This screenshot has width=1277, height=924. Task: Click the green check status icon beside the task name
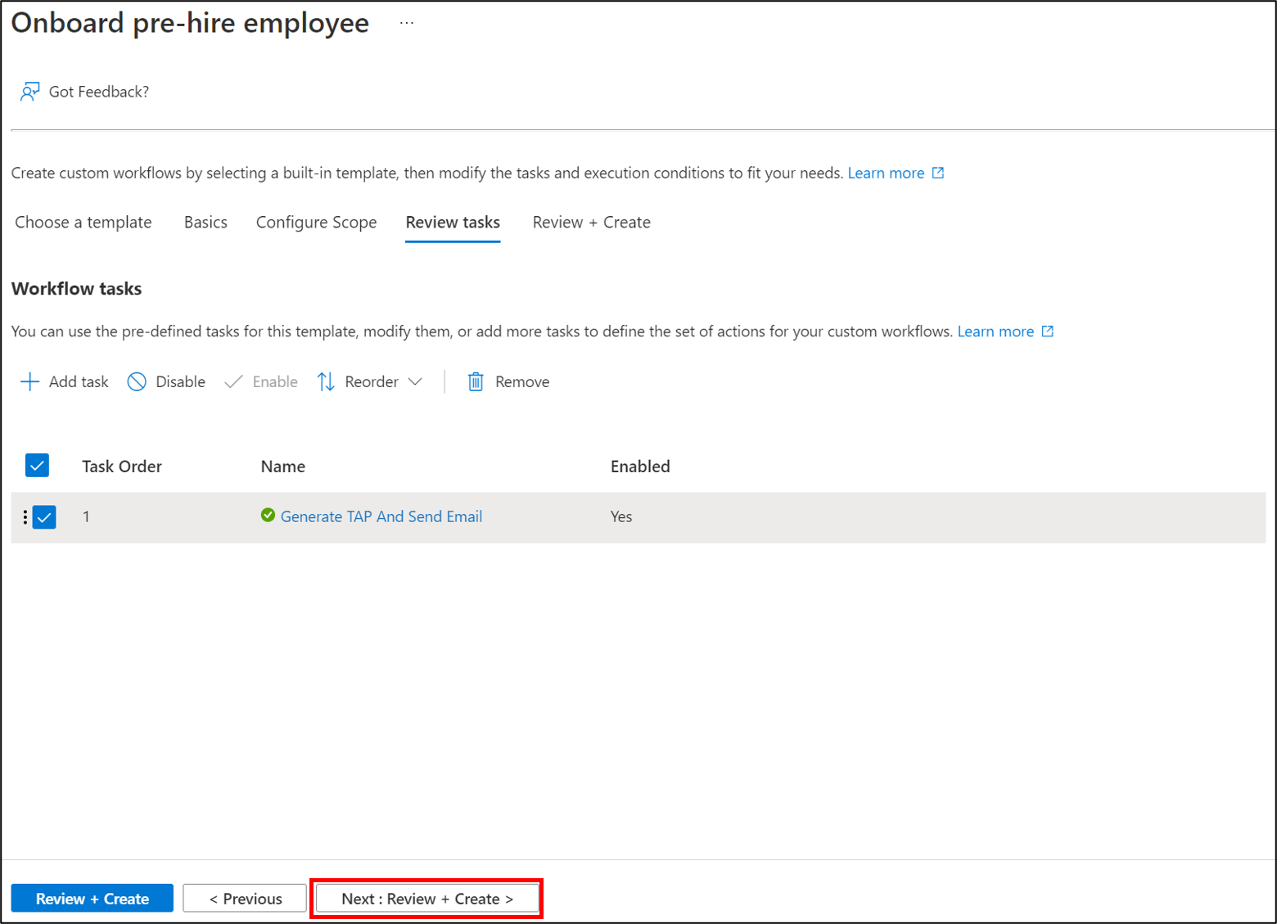point(268,515)
